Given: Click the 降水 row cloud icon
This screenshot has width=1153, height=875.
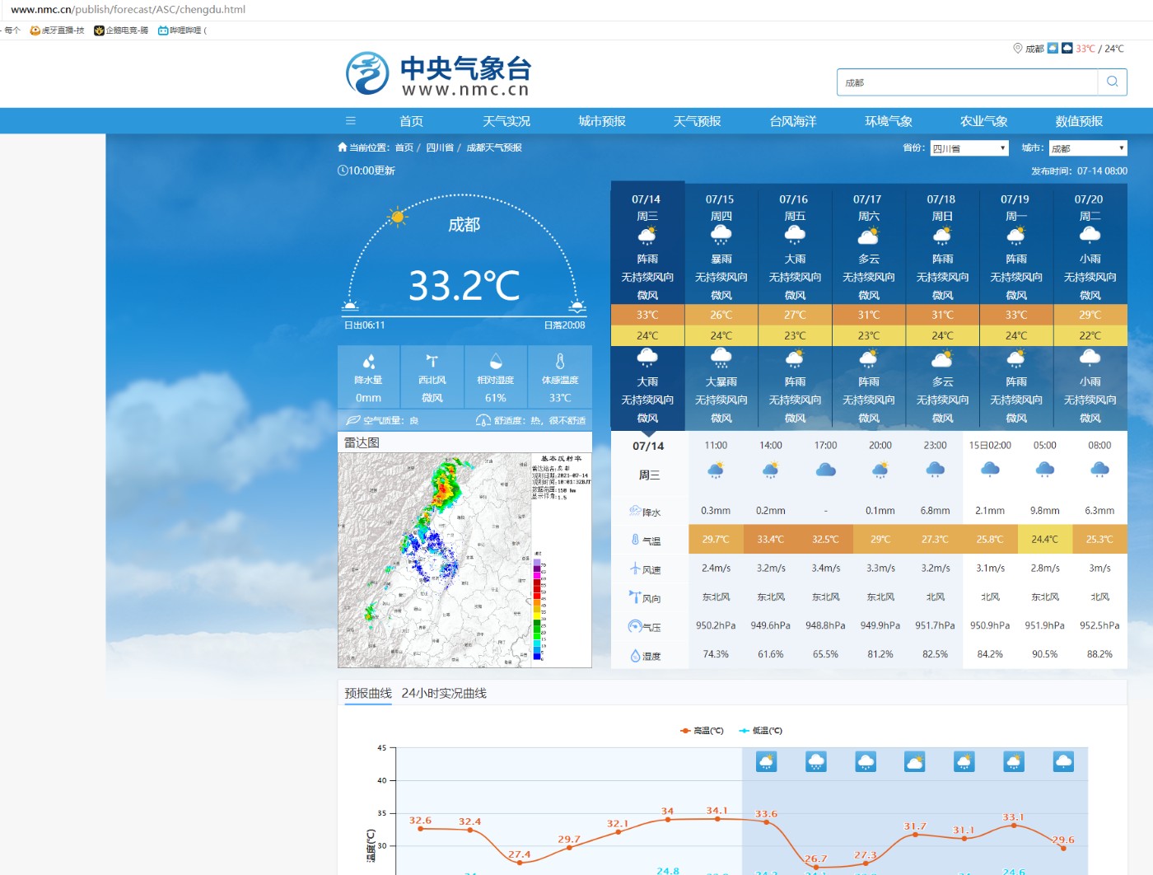Looking at the screenshot, I should pyautogui.click(x=635, y=511).
